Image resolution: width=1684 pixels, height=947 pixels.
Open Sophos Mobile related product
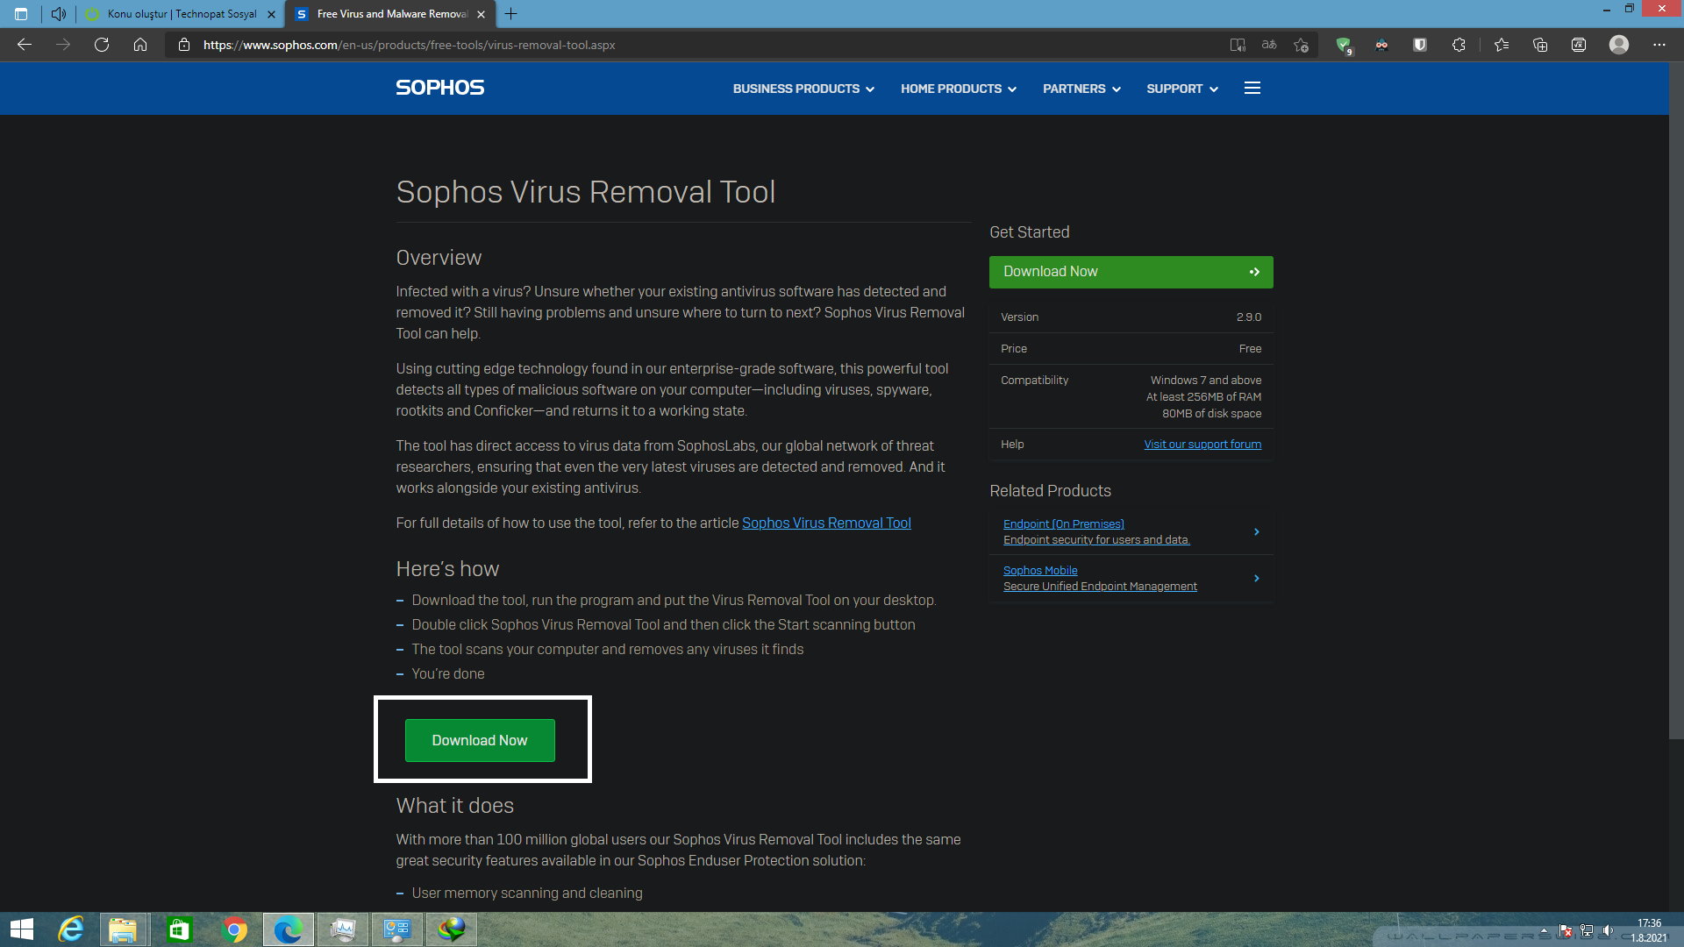tap(1040, 570)
